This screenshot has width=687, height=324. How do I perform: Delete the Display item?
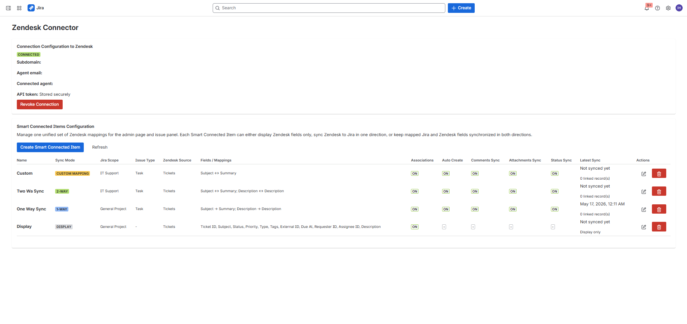(659, 227)
